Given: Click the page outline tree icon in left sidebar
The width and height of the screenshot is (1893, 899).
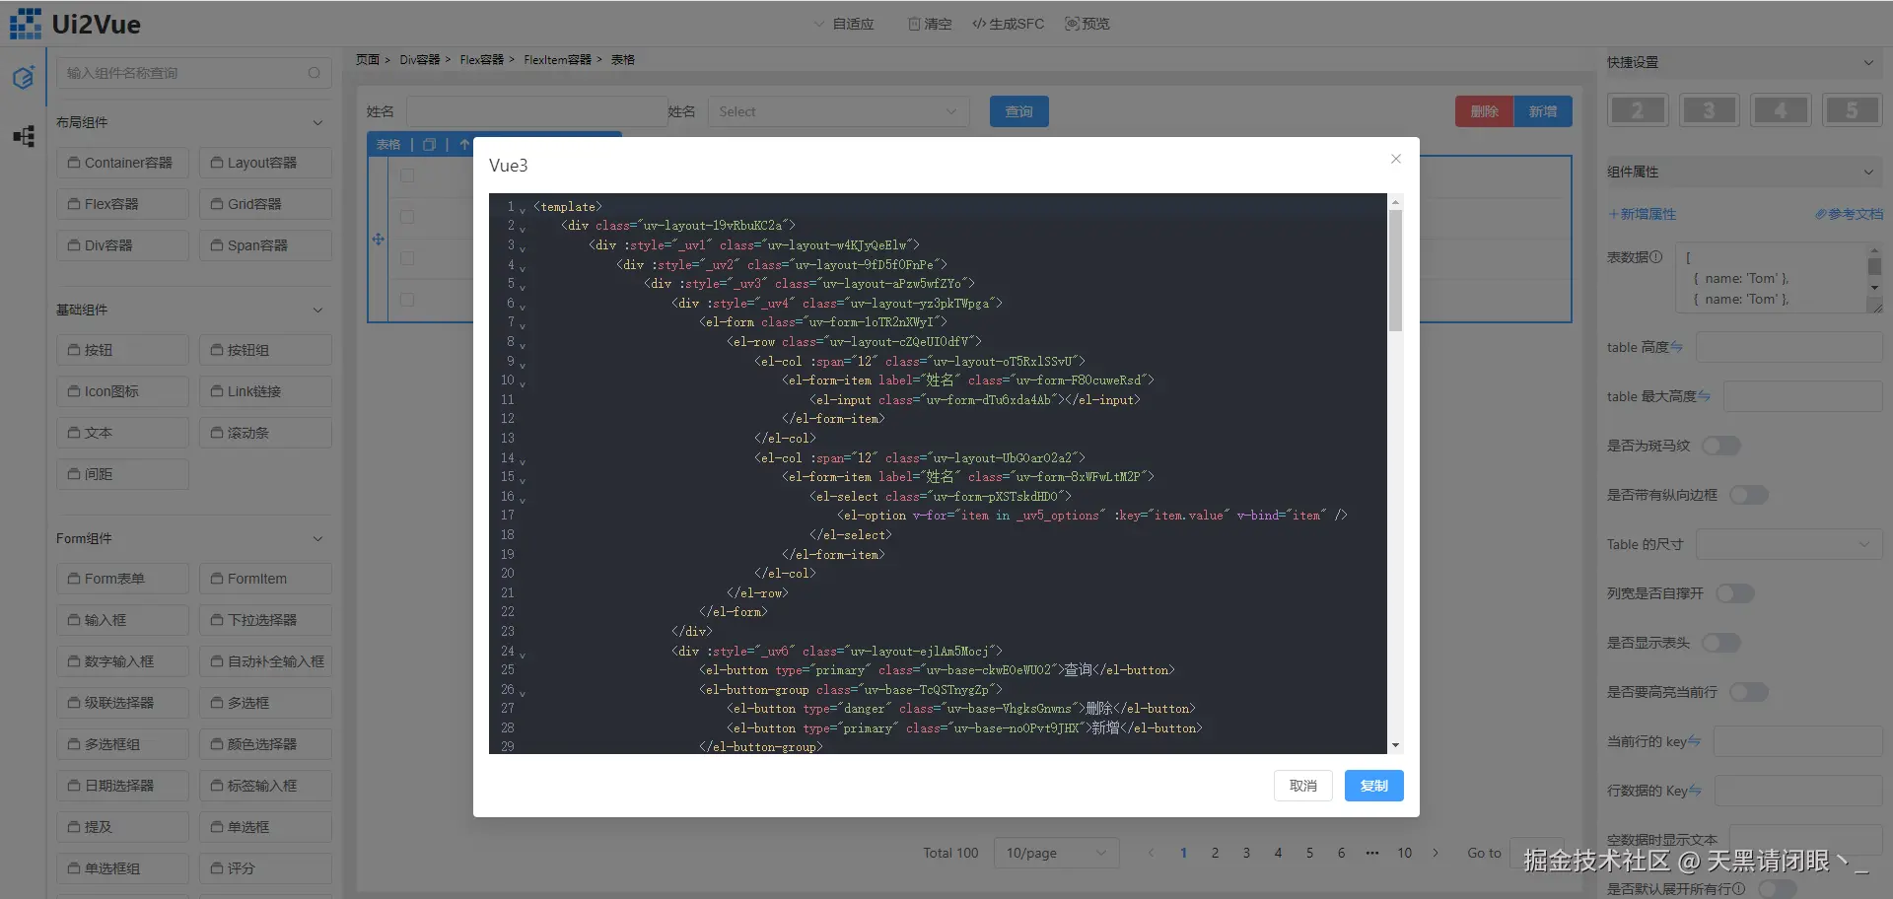Looking at the screenshot, I should point(24,137).
